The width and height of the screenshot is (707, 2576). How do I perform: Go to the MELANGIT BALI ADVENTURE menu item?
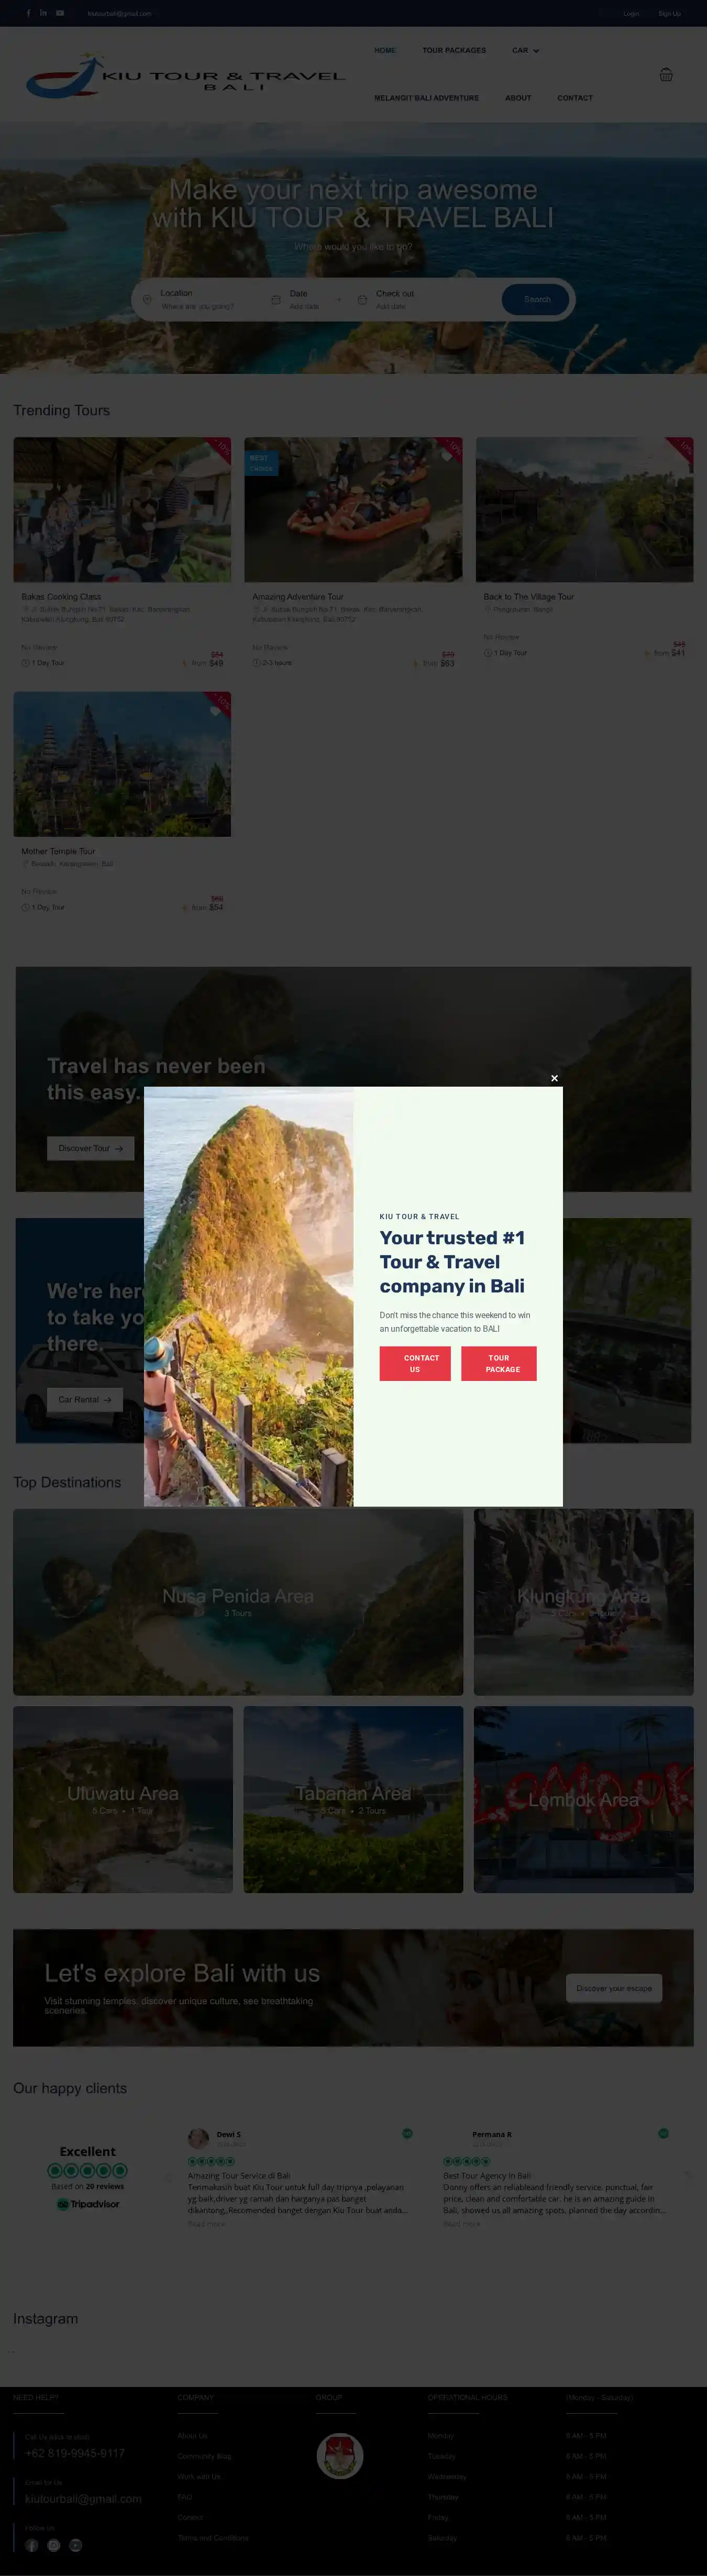[426, 98]
